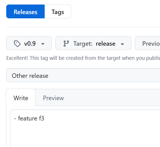This screenshot has height=147, width=160.
Task: Focus the "Other release" title field
Action: click(x=83, y=75)
